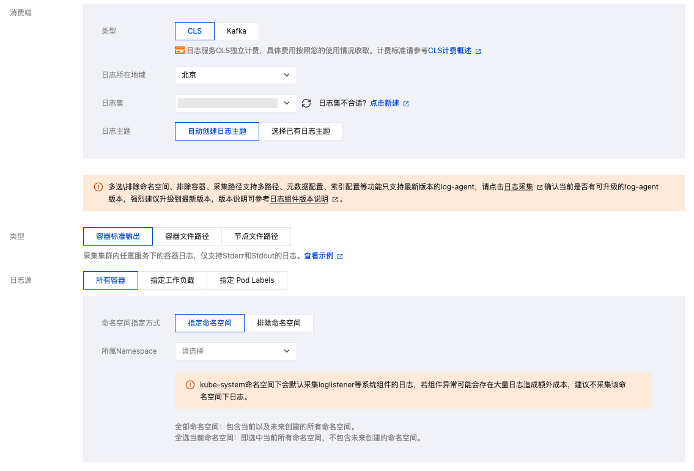Select Kafka as consumer type
Viewport: 694px width, 471px height.
point(237,31)
